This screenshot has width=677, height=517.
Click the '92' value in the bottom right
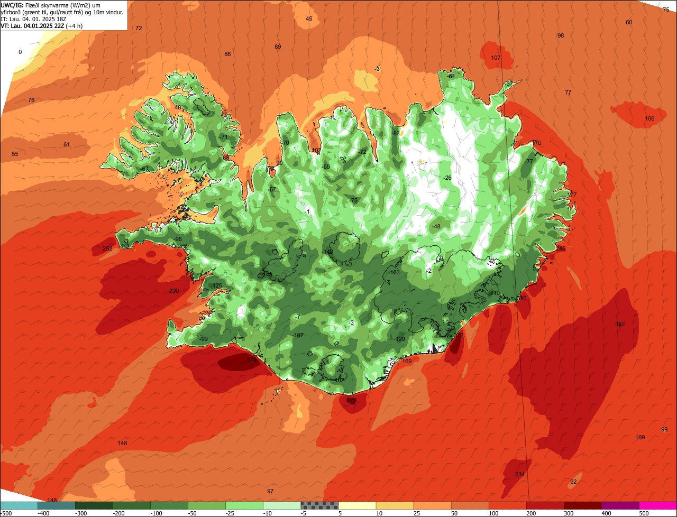pyautogui.click(x=573, y=482)
